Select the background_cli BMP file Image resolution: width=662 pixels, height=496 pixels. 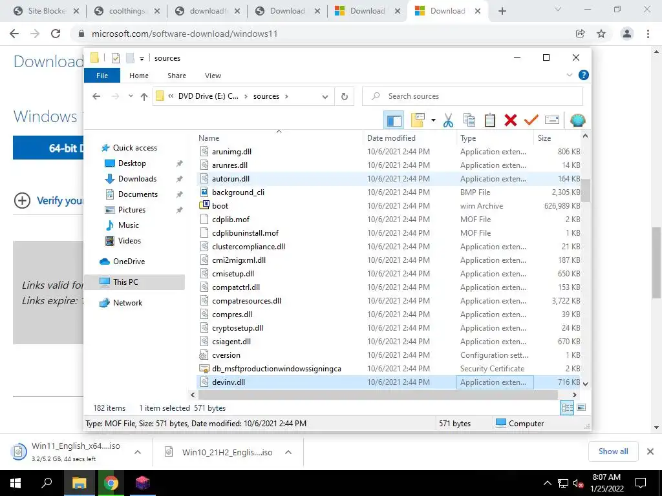(x=389, y=192)
